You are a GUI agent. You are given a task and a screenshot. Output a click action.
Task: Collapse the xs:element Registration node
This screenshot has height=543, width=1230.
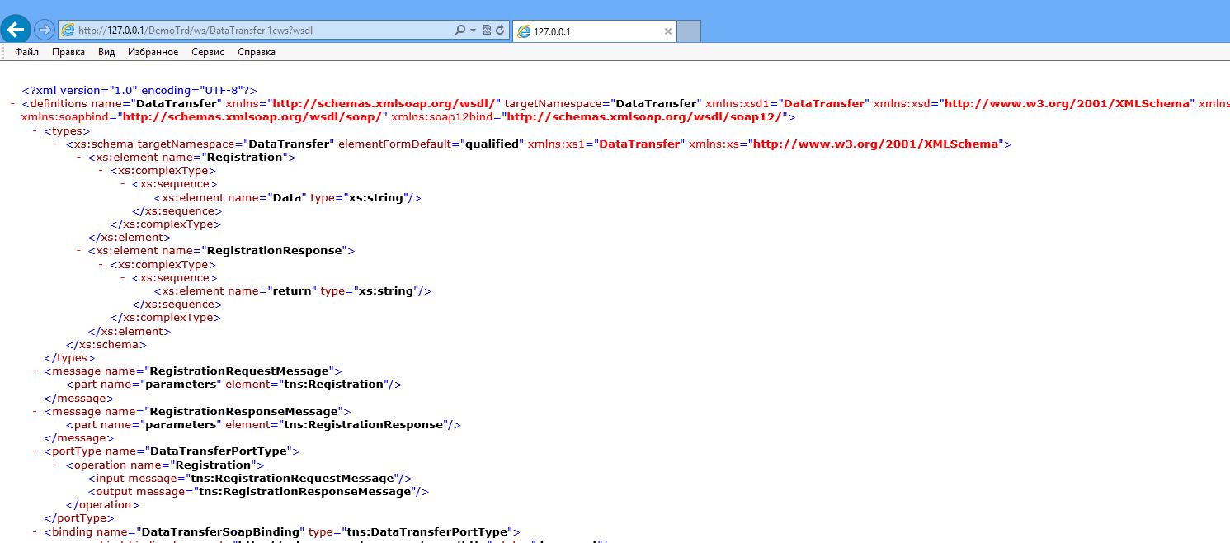pos(79,158)
